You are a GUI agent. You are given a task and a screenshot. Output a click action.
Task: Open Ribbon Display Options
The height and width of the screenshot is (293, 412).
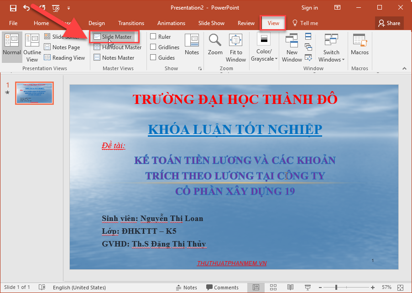coord(337,8)
